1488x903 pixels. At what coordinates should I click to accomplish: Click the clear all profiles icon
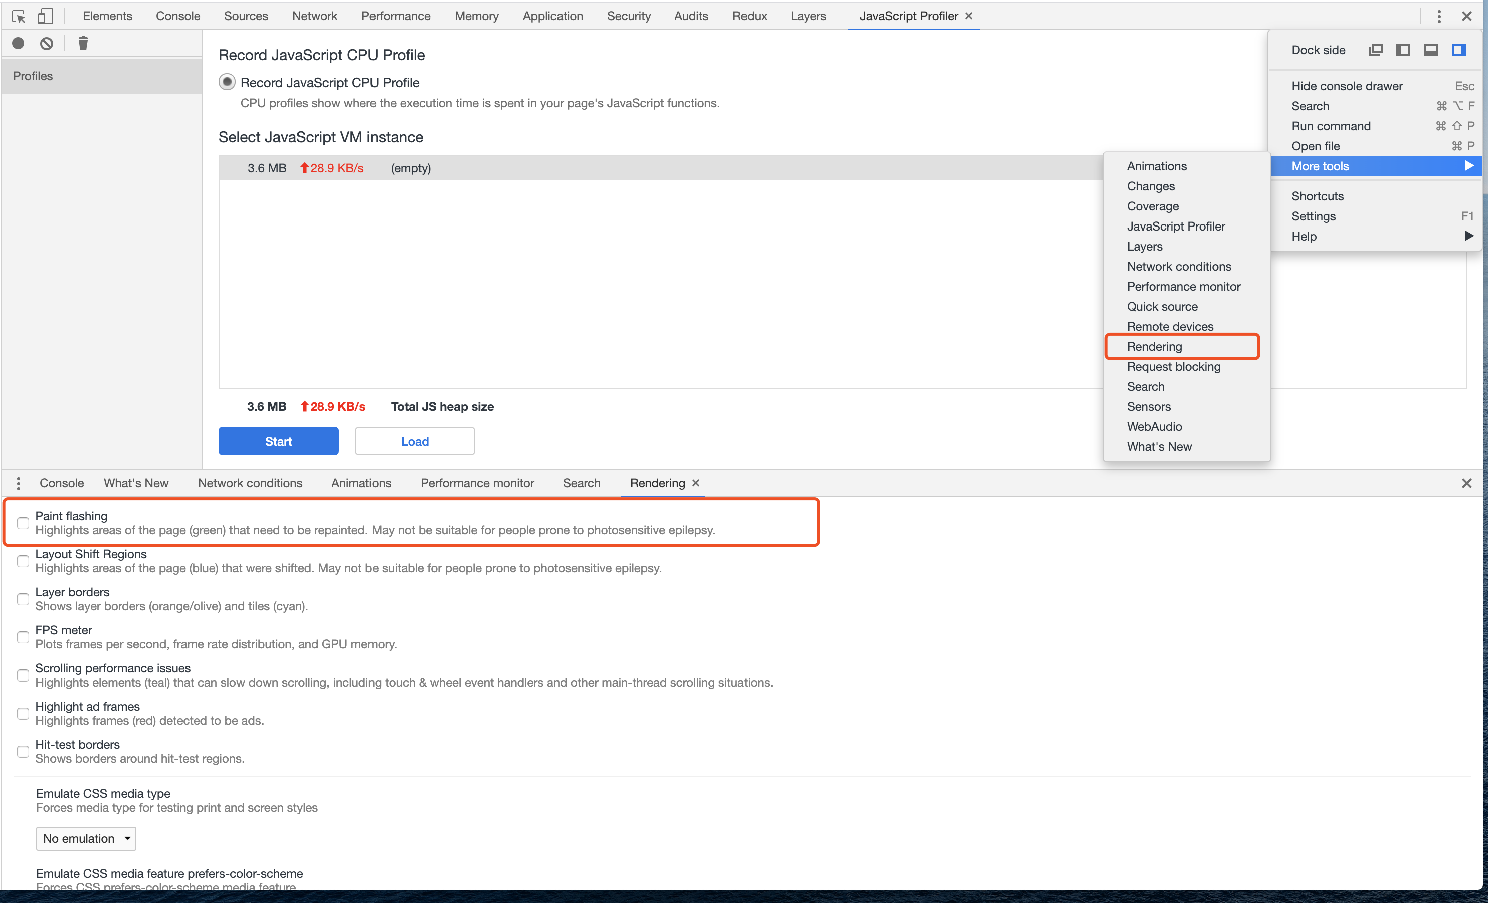[47, 44]
